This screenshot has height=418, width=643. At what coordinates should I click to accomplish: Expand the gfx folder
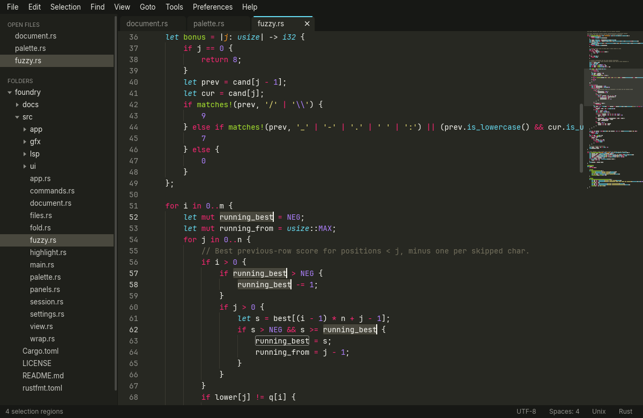coord(25,141)
